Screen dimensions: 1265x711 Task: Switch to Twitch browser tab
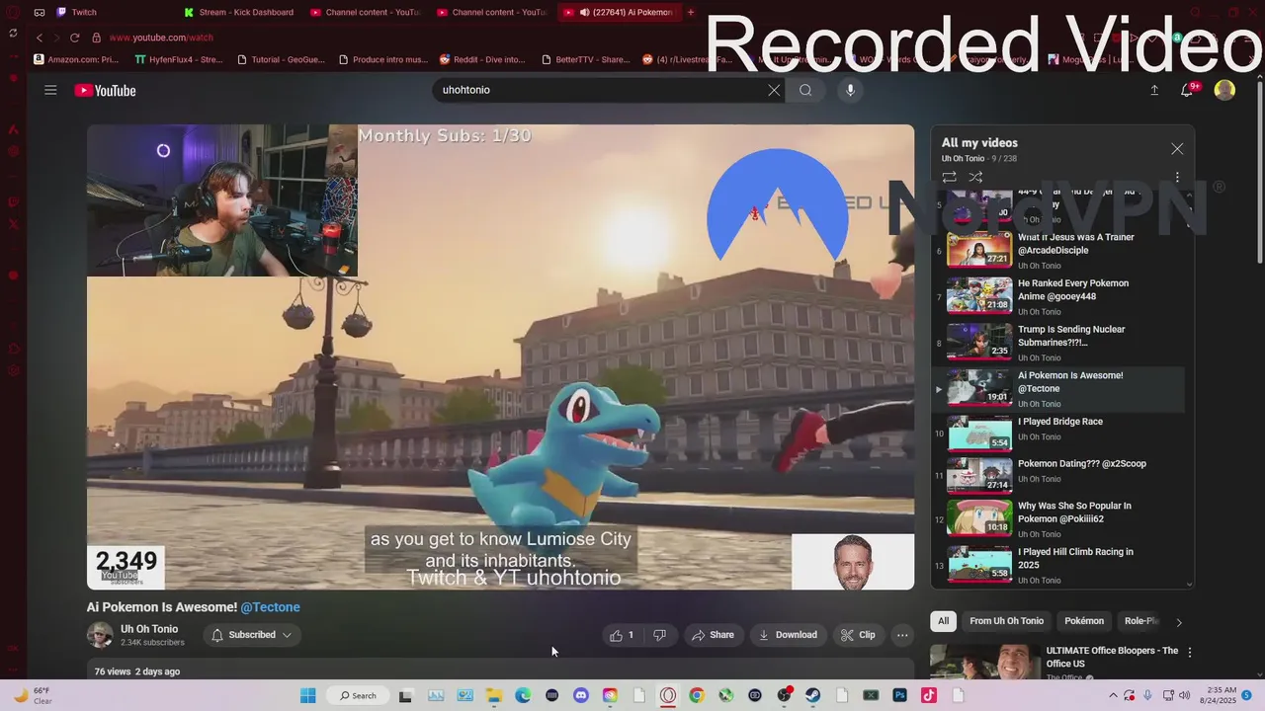pos(112,12)
